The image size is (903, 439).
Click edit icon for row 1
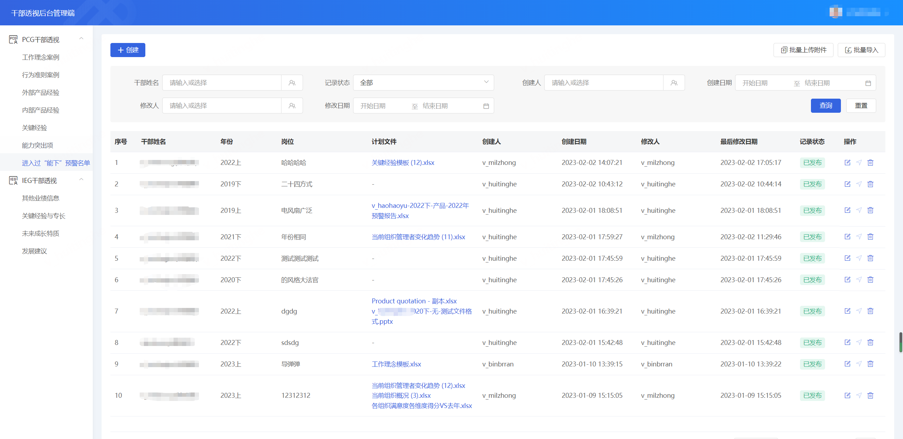(847, 162)
